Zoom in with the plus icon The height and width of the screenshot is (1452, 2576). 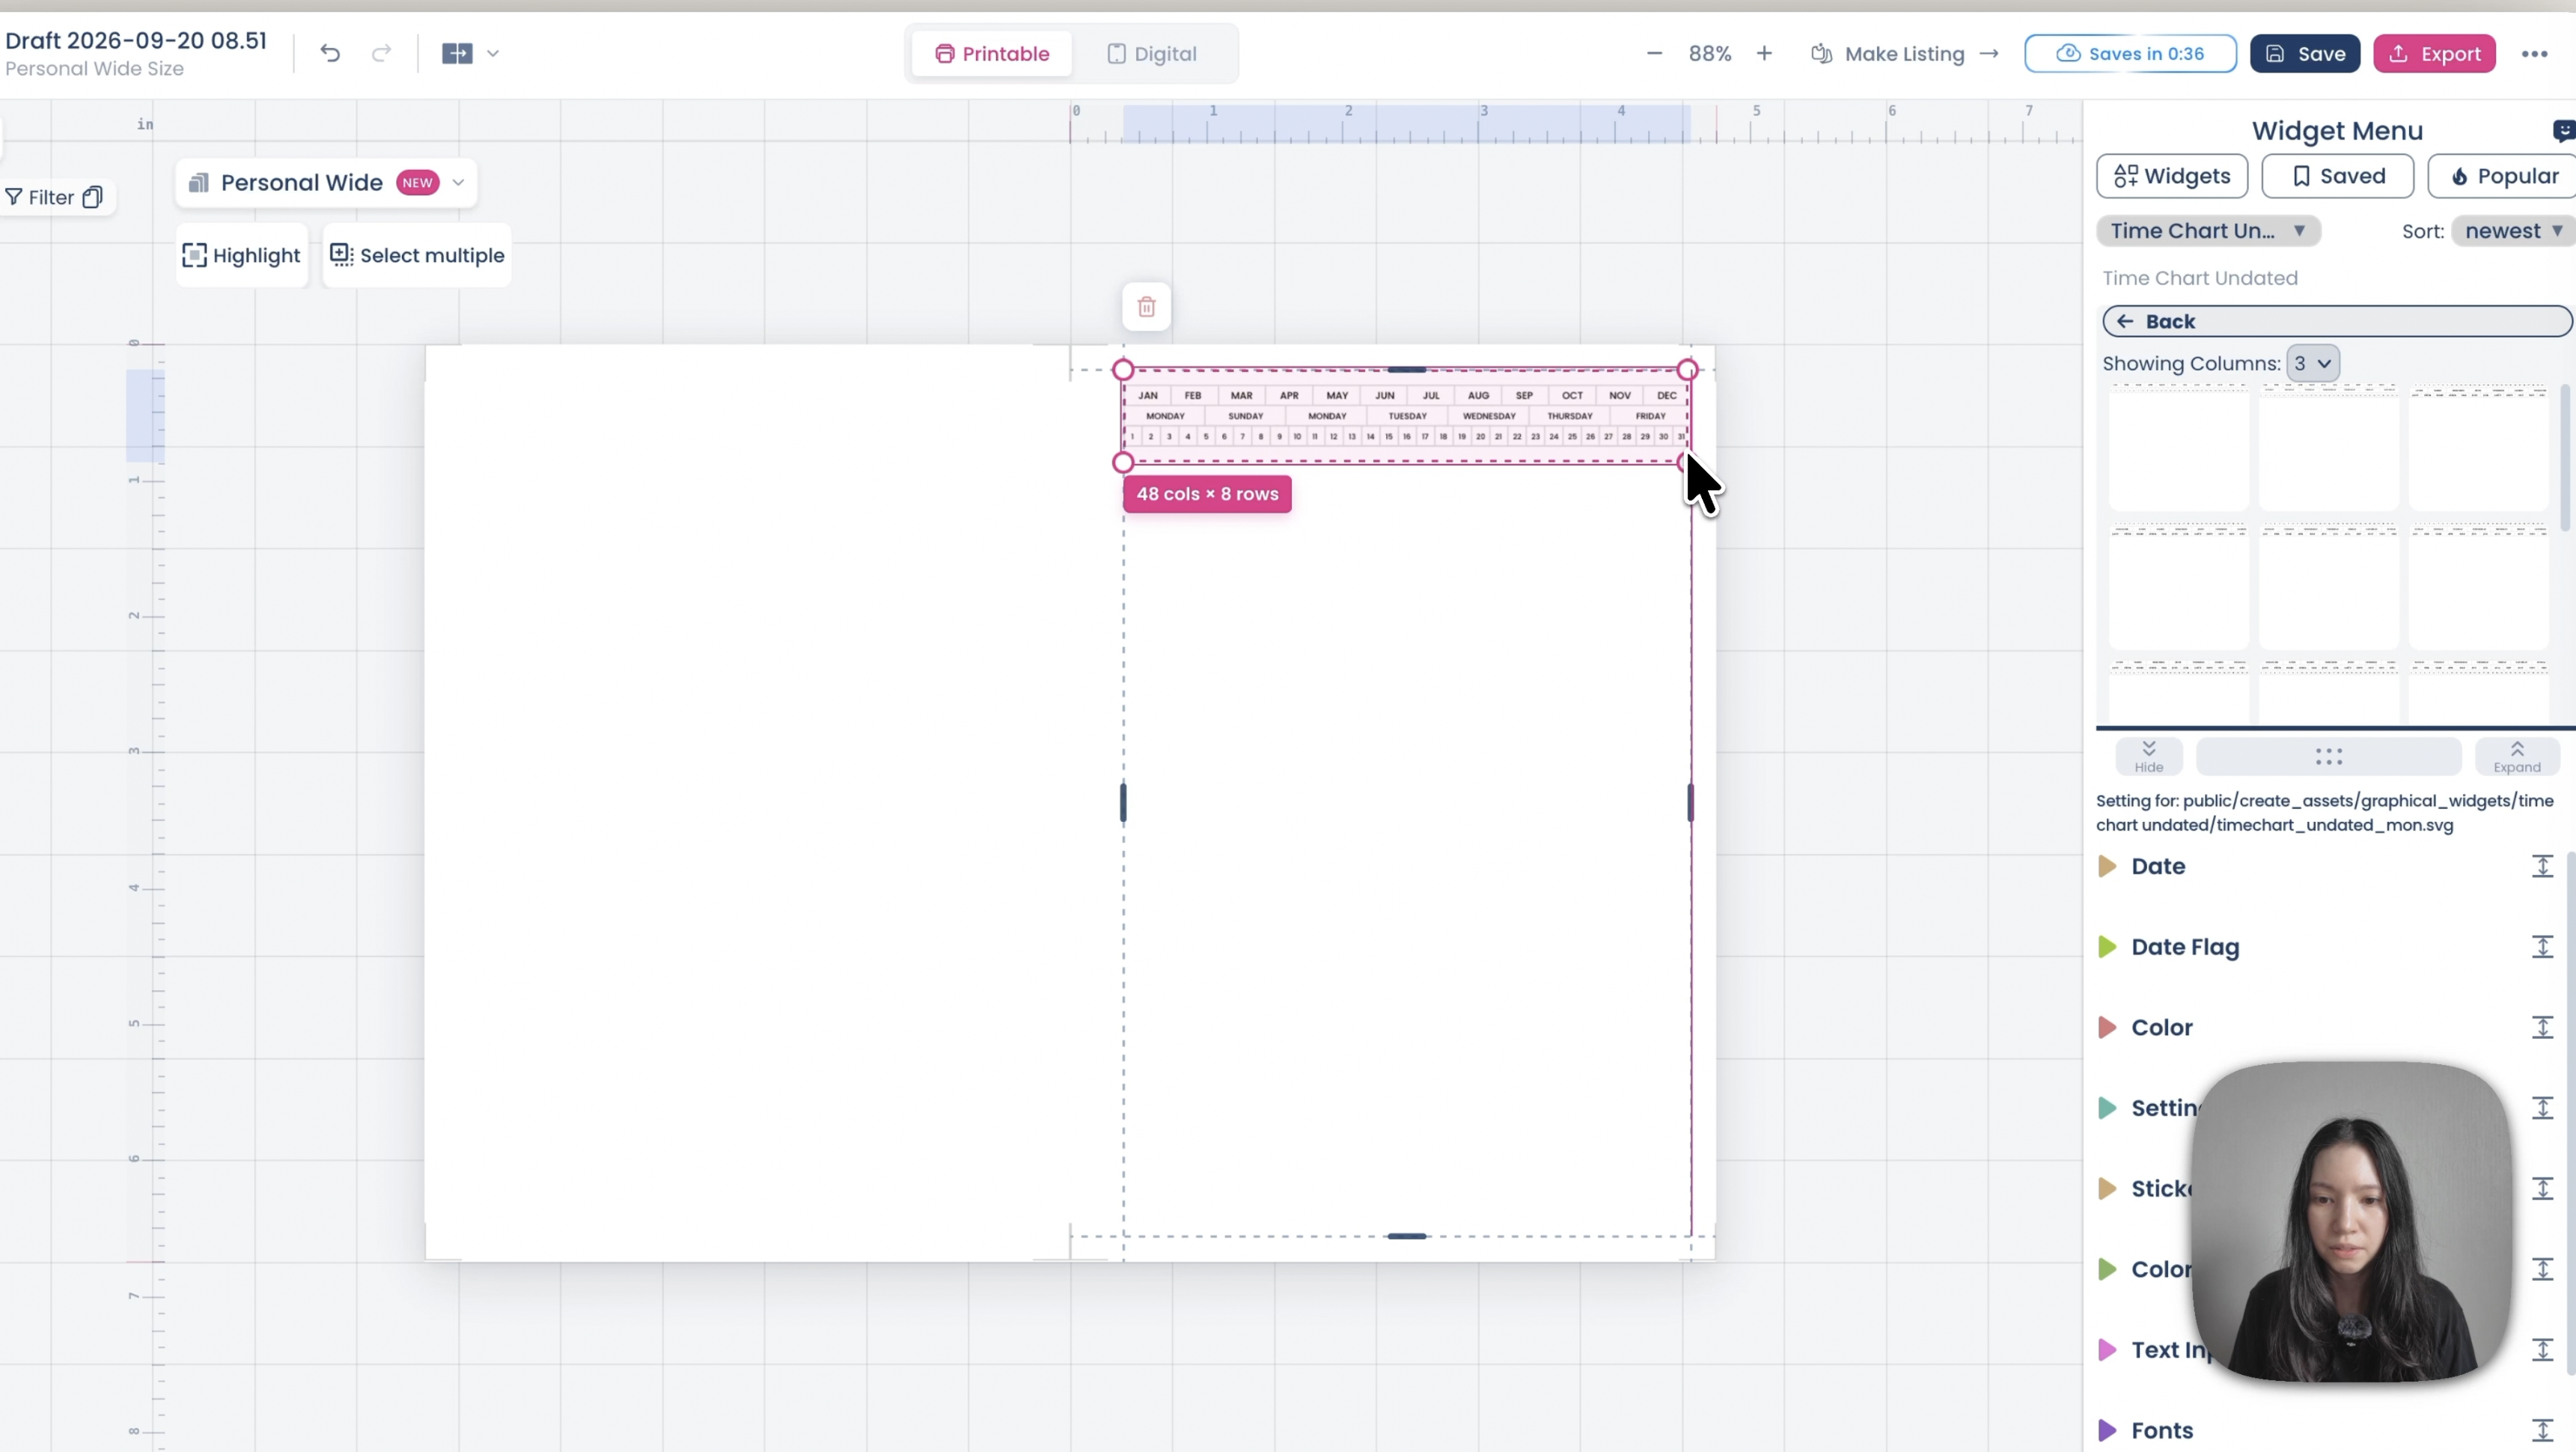[1764, 53]
